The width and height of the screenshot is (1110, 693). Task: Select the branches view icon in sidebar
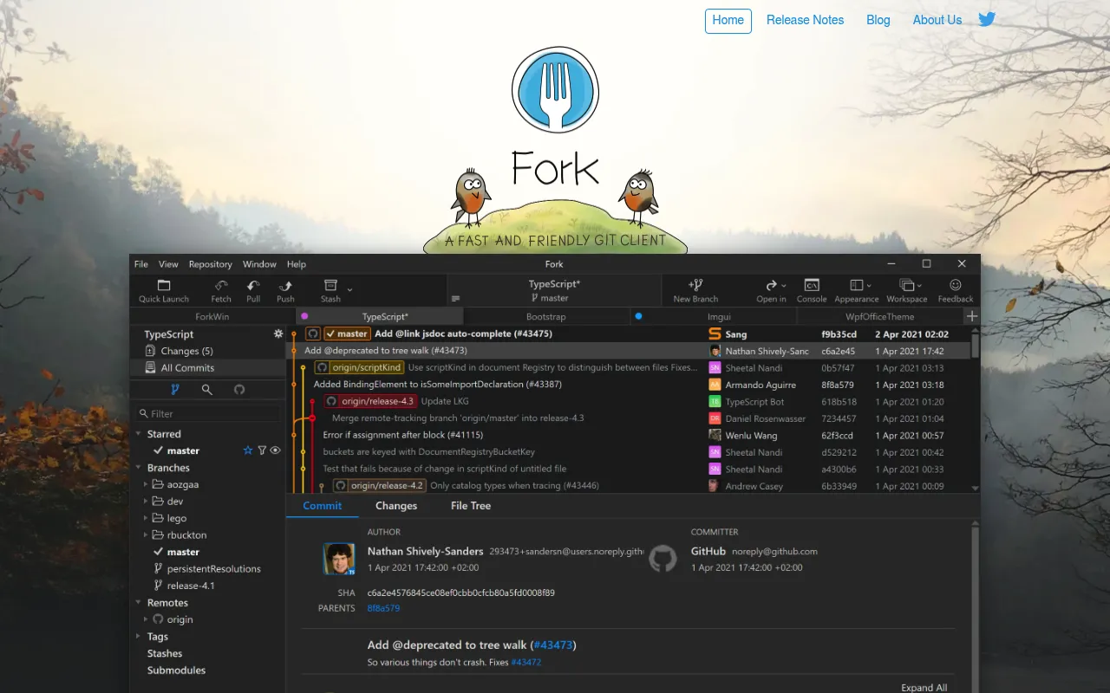pyautogui.click(x=174, y=390)
